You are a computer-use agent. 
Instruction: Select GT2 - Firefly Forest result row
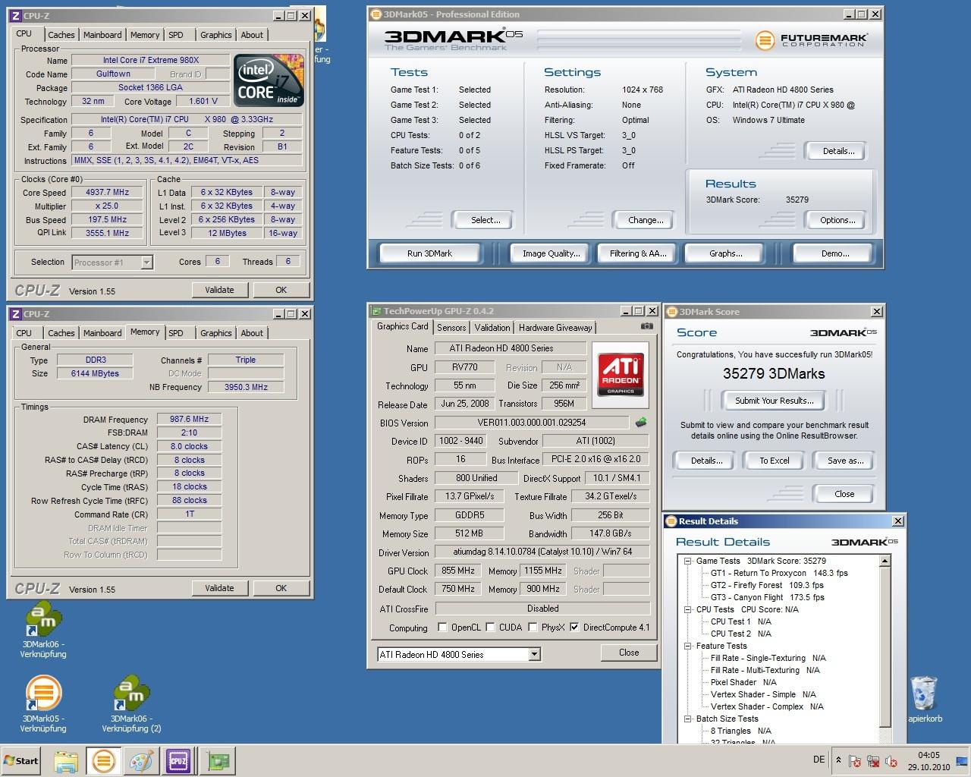pyautogui.click(x=766, y=585)
